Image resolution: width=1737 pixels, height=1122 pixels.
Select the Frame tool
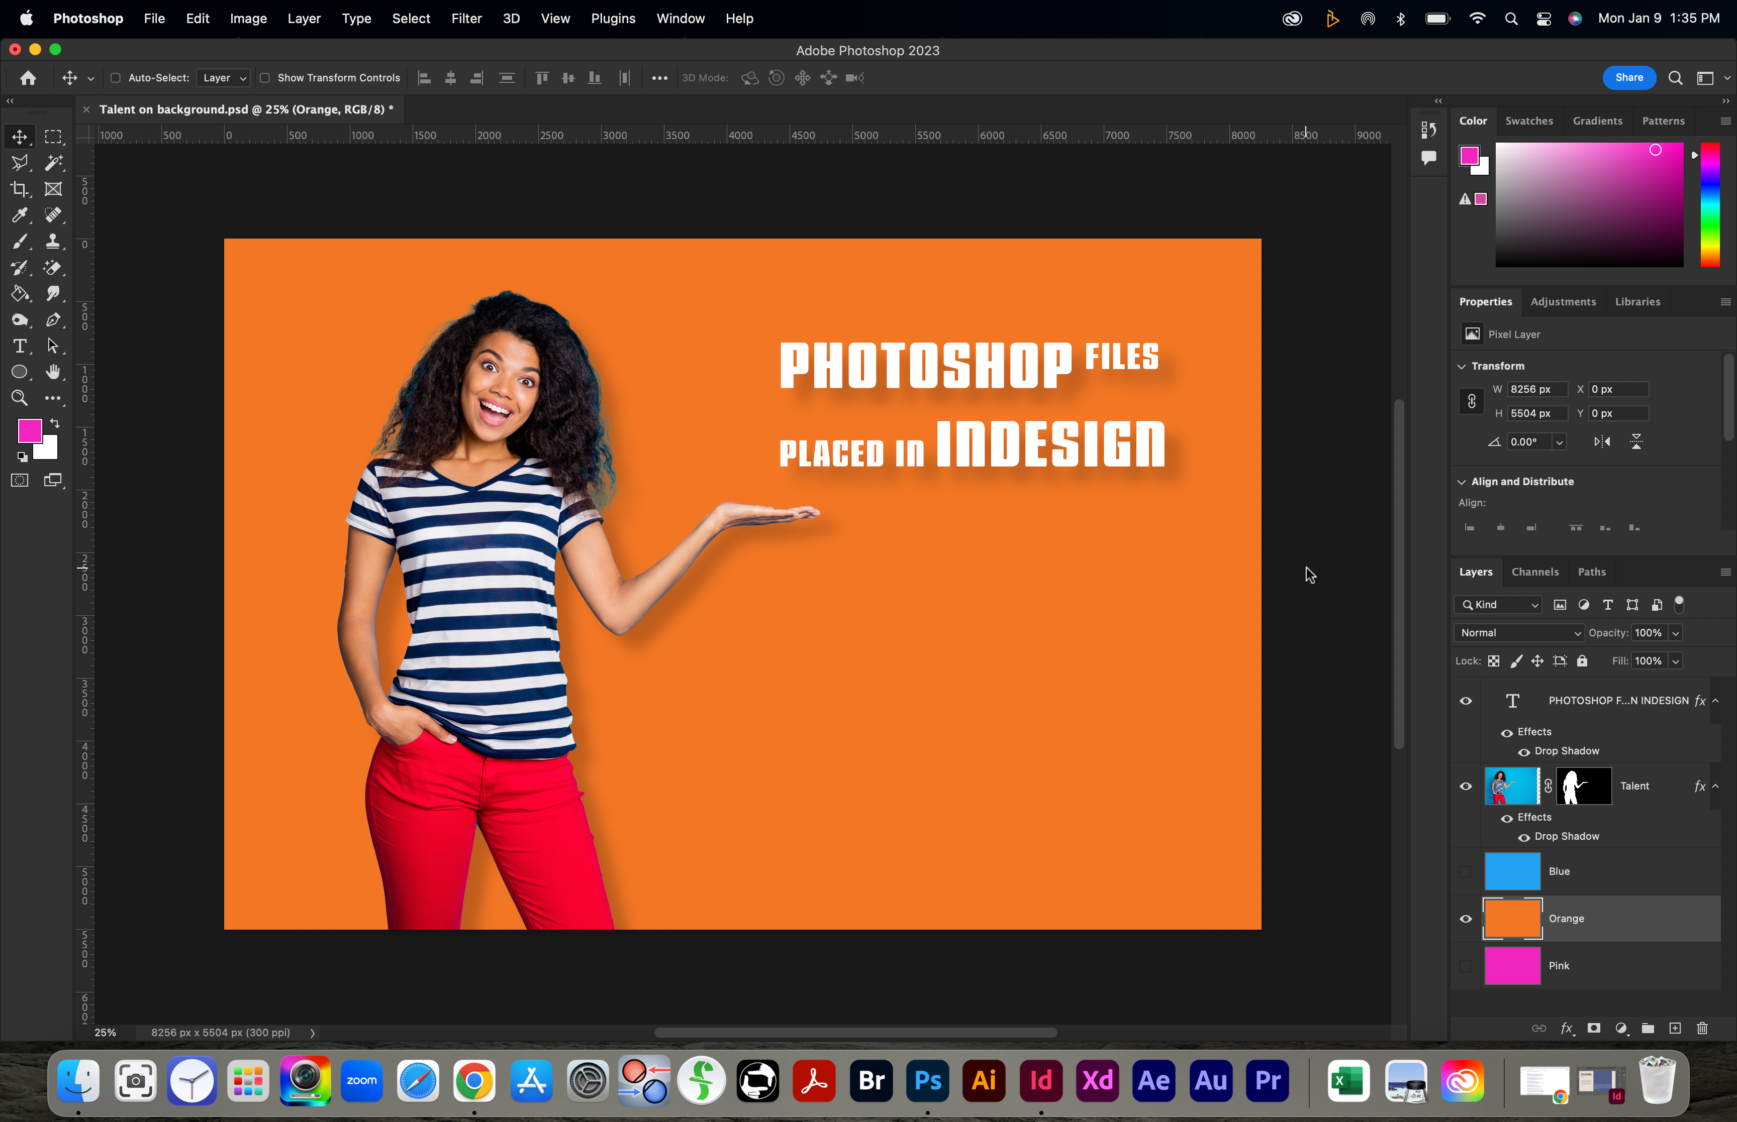pyautogui.click(x=52, y=189)
